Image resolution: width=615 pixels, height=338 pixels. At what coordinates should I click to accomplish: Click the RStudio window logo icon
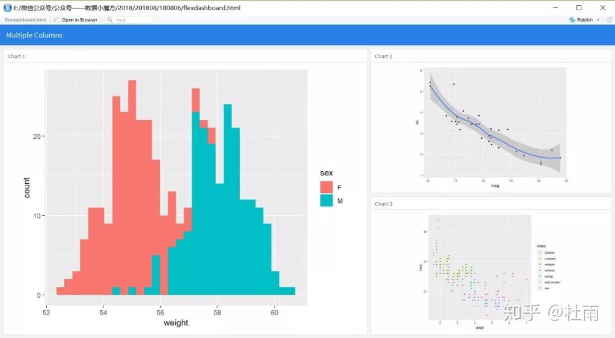(7, 7)
